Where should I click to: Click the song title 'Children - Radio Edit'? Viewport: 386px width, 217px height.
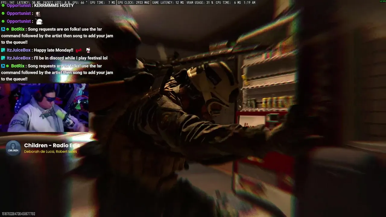tap(52, 146)
